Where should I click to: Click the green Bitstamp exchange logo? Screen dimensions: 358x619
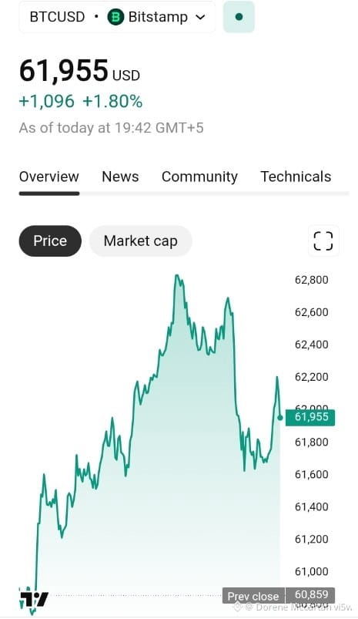[x=115, y=17]
